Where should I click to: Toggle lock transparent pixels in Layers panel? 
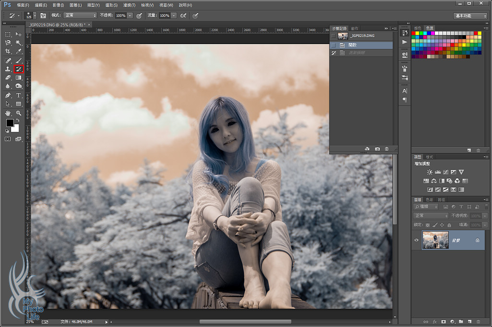(427, 225)
